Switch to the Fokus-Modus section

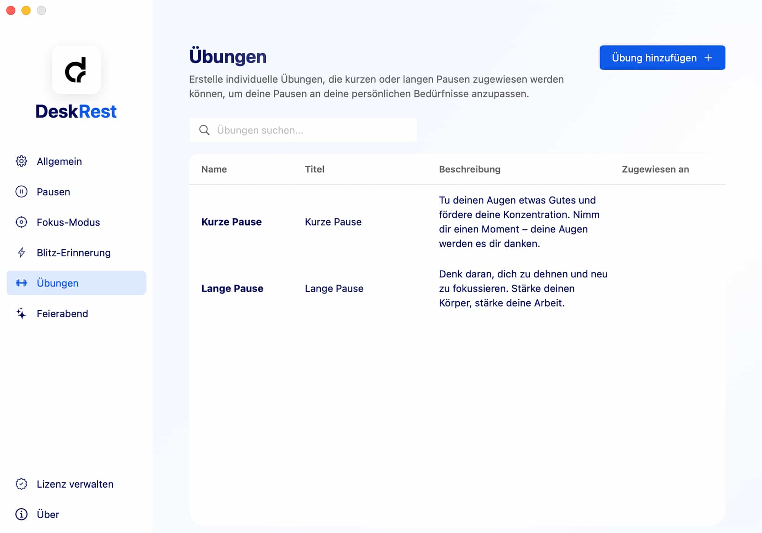coord(68,222)
